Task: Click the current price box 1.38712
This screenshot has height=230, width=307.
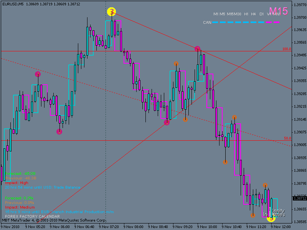Action: coord(300,199)
